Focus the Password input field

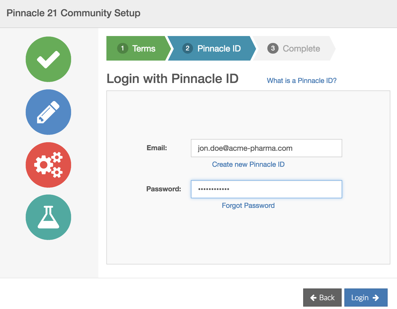pos(266,189)
